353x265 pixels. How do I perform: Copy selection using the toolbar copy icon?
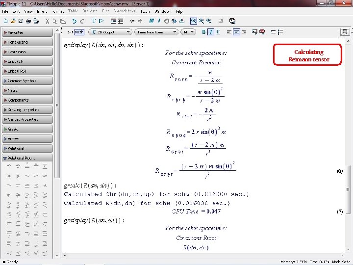point(55,21)
